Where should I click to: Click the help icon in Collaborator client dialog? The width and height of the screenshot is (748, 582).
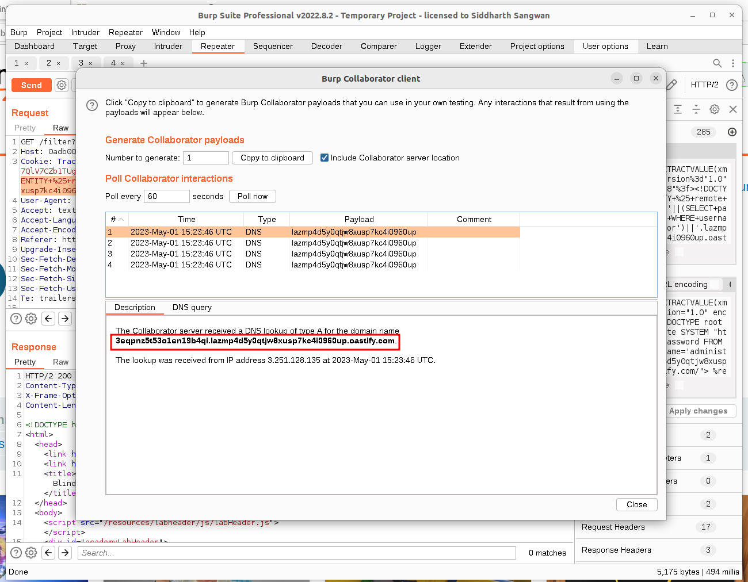pyautogui.click(x=92, y=105)
